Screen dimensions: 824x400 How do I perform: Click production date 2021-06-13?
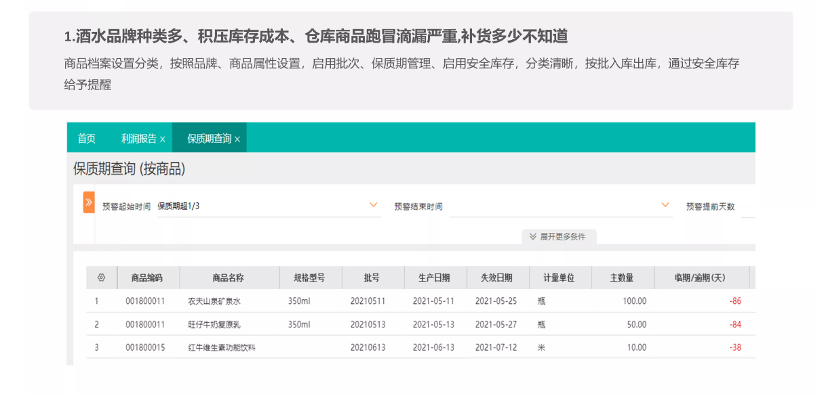pos(433,347)
